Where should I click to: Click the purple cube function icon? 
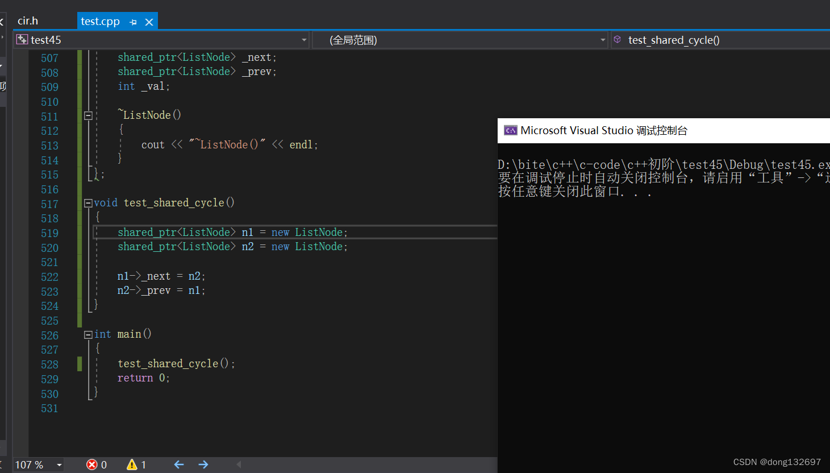coord(618,39)
